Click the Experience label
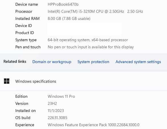The image size is (167, 129). pos(25,125)
